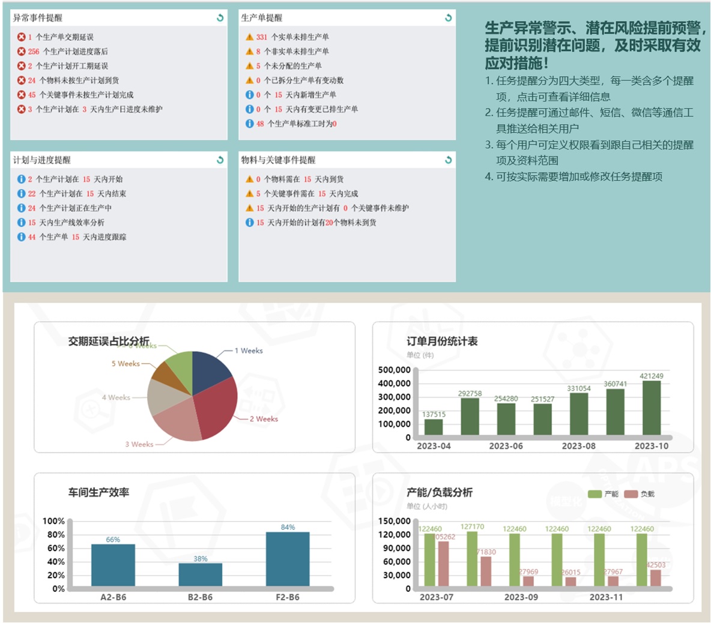Open 256 个生产计划进度落后 reminder
The width and height of the screenshot is (711, 623).
click(75, 52)
